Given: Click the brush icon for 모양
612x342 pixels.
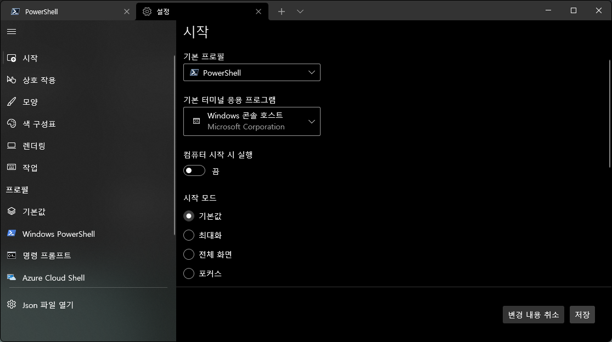Looking at the screenshot, I should pos(12,101).
